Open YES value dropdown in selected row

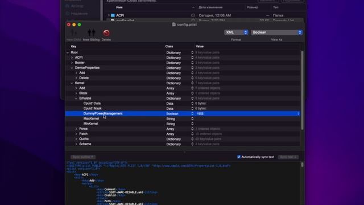point(298,114)
